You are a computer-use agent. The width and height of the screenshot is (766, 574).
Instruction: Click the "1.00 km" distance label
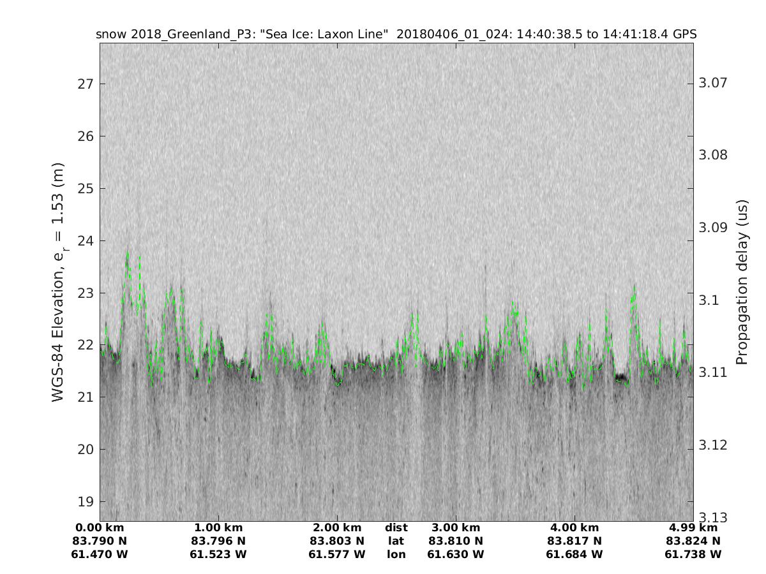pyautogui.click(x=218, y=527)
